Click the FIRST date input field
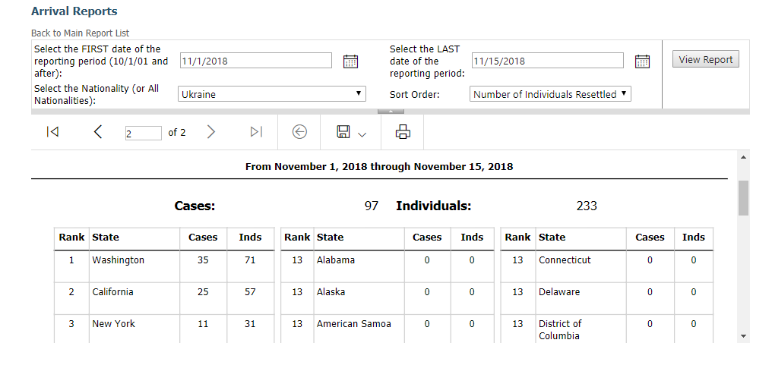 [x=256, y=61]
